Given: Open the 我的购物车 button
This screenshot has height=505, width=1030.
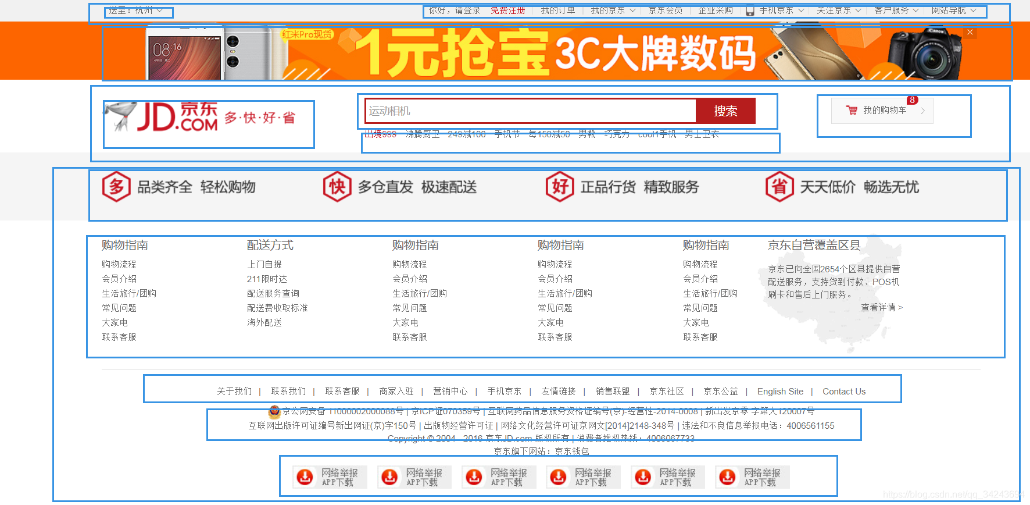Looking at the screenshot, I should (x=882, y=111).
